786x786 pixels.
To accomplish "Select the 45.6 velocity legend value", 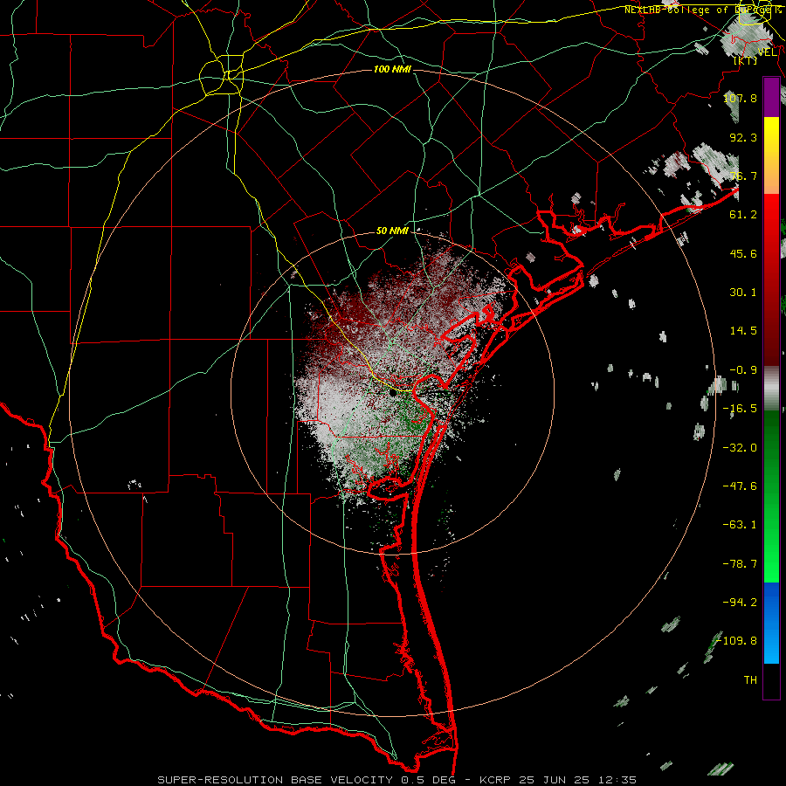I will click(x=743, y=253).
